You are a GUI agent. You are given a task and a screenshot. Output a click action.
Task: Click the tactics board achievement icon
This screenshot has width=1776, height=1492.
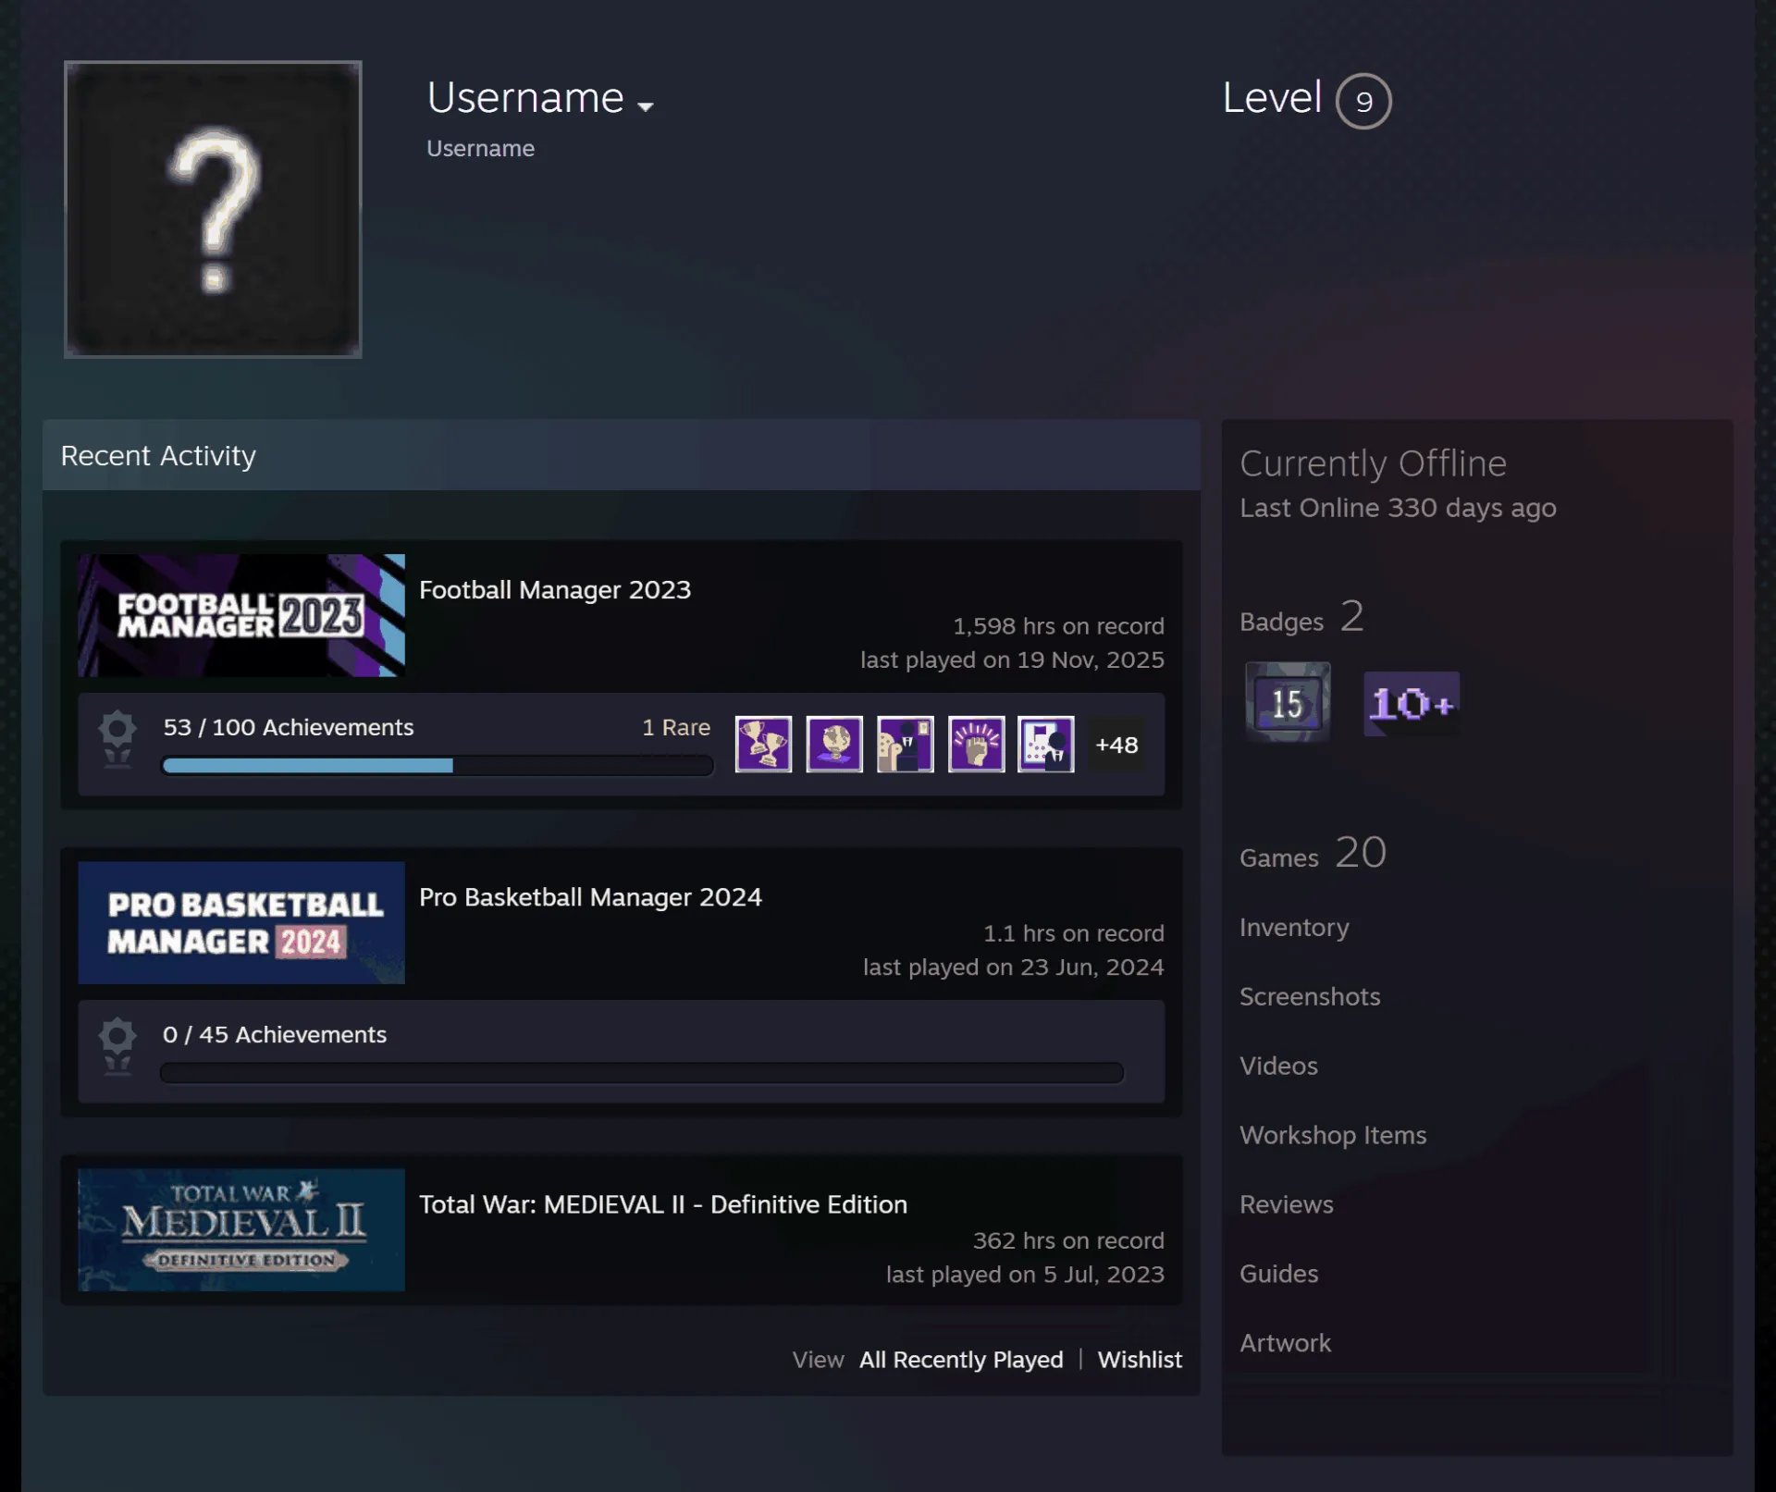pyautogui.click(x=1046, y=744)
